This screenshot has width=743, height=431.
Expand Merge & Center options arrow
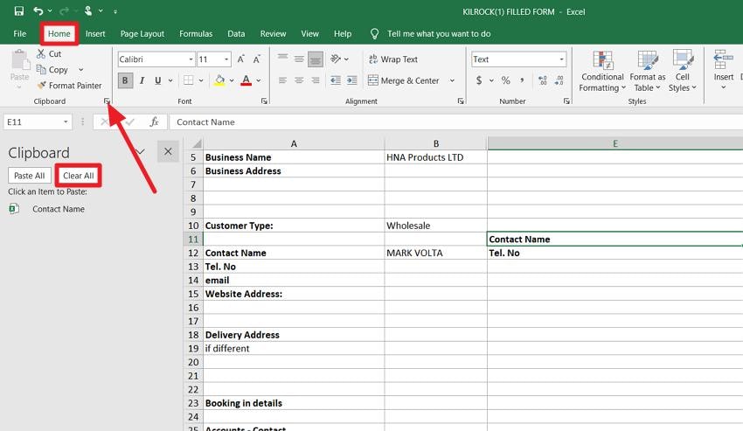click(452, 80)
